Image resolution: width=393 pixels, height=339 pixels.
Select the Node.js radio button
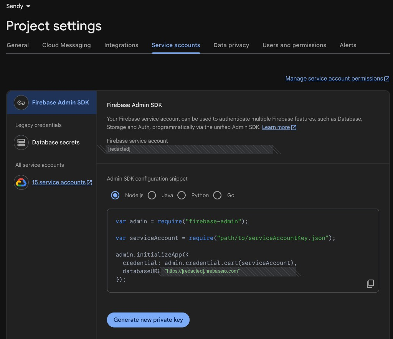tap(115, 195)
